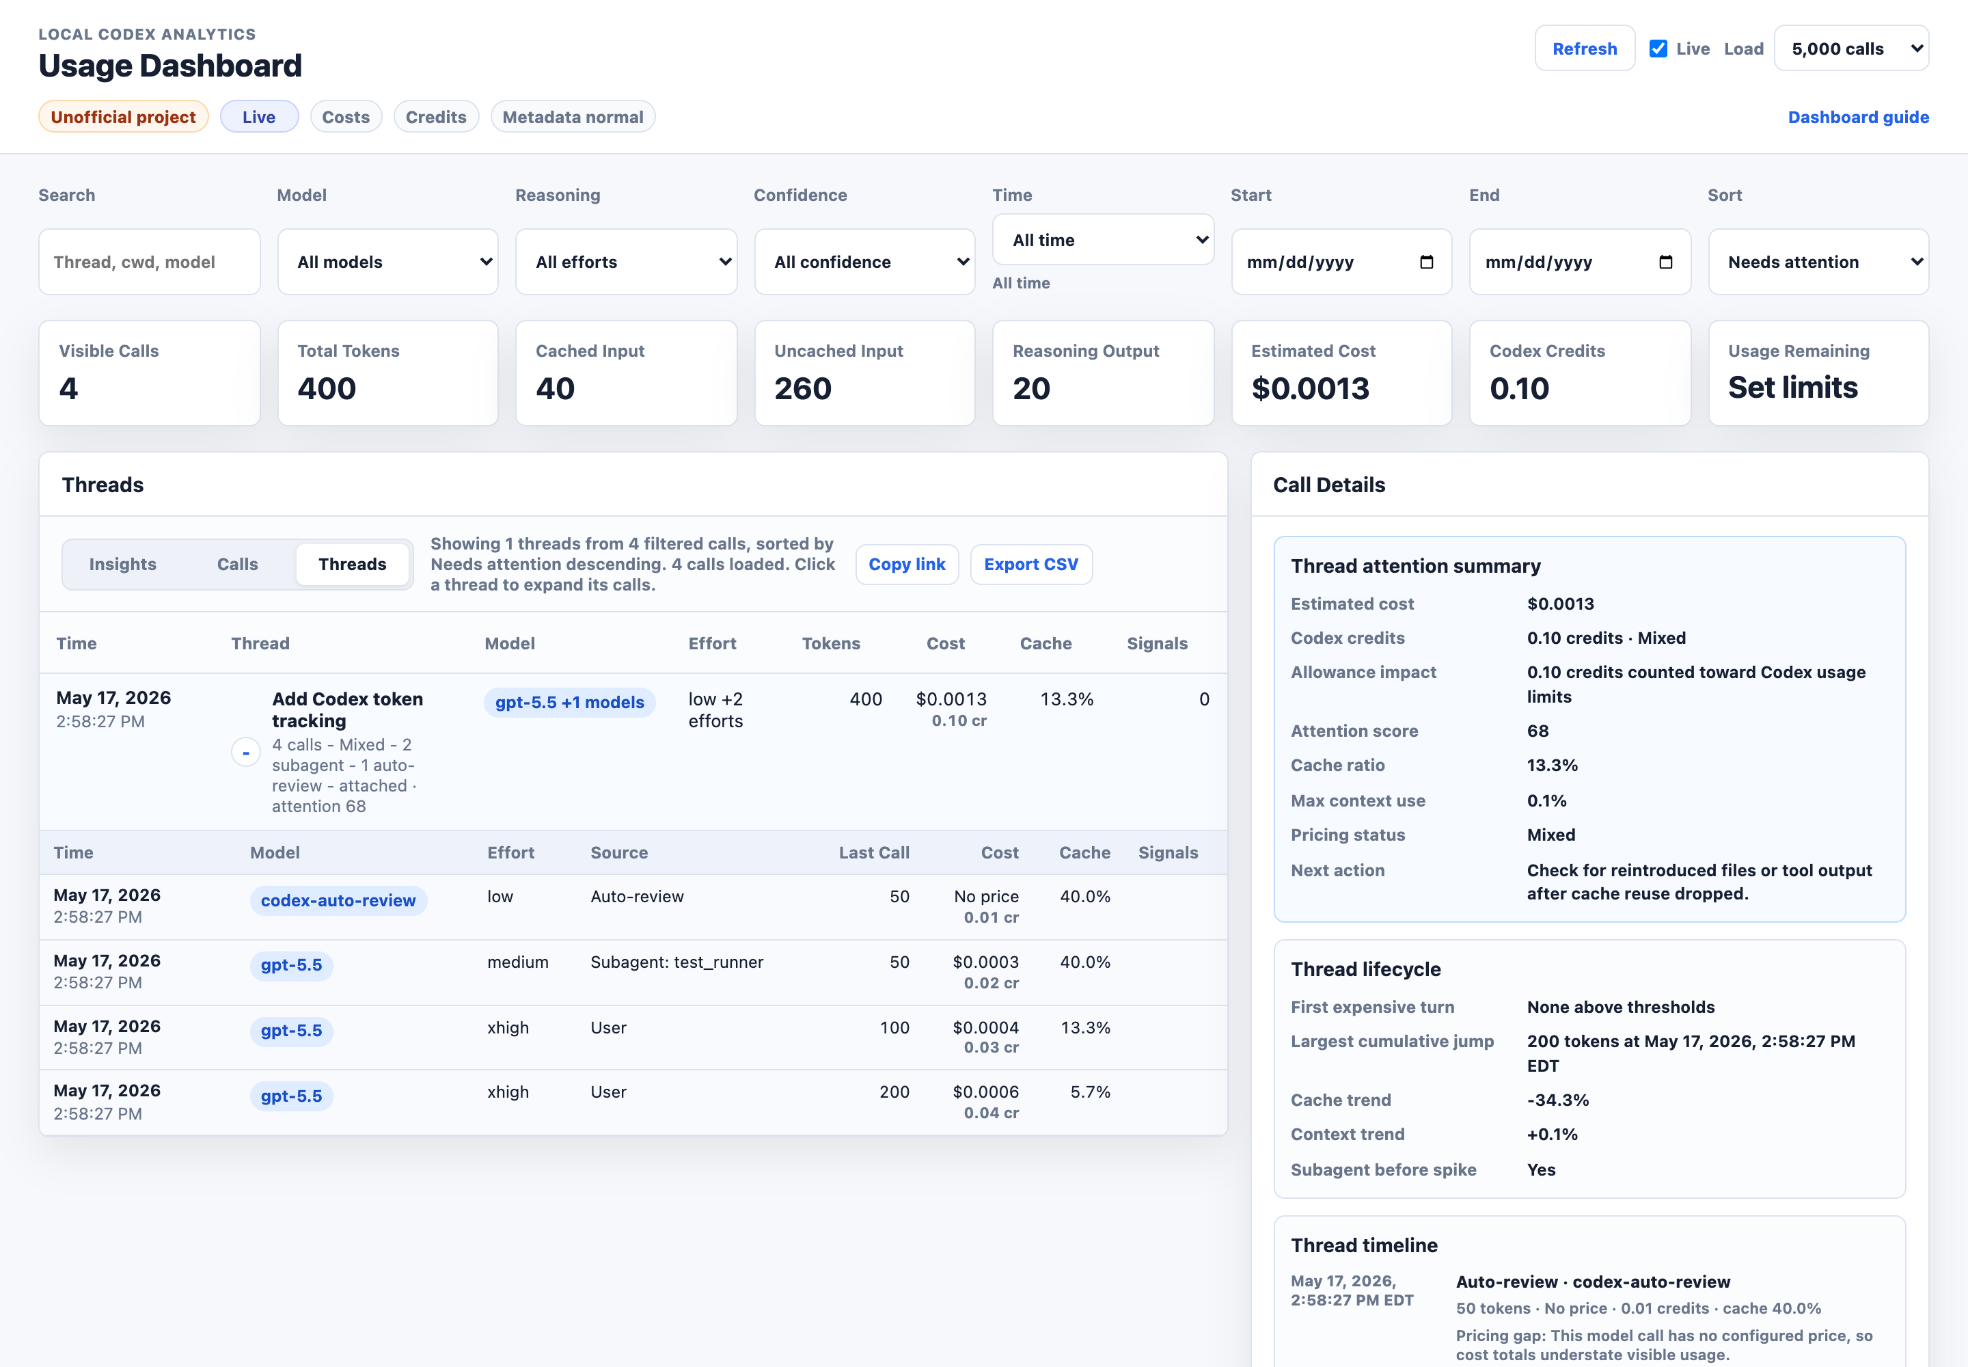The image size is (1968, 1367).
Task: Click the Usage Remaining Set limits card
Action: (x=1818, y=373)
